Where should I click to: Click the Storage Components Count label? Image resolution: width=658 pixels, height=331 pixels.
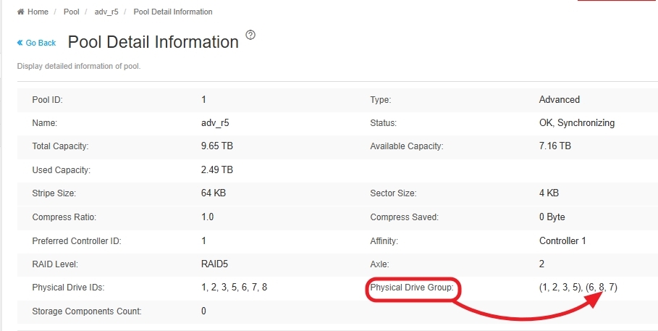(87, 311)
